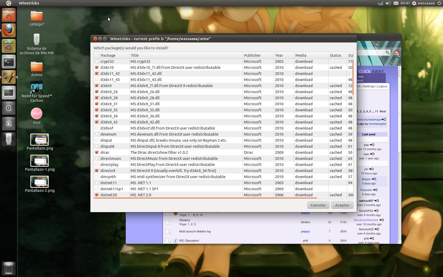Open the Applications lens magnifier icon
443x277 pixels.
click(9, 108)
